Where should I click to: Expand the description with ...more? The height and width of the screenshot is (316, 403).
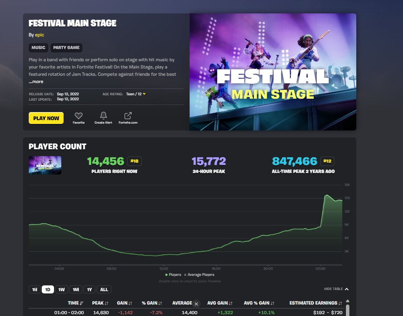point(36,81)
